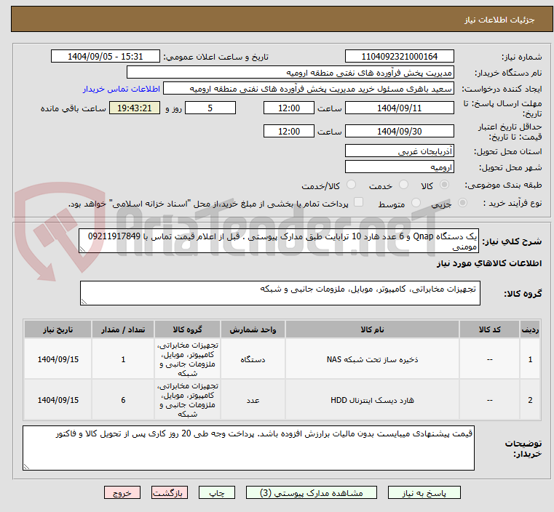Click the بازگشت back button
This screenshot has width=554, height=512.
coord(170,492)
